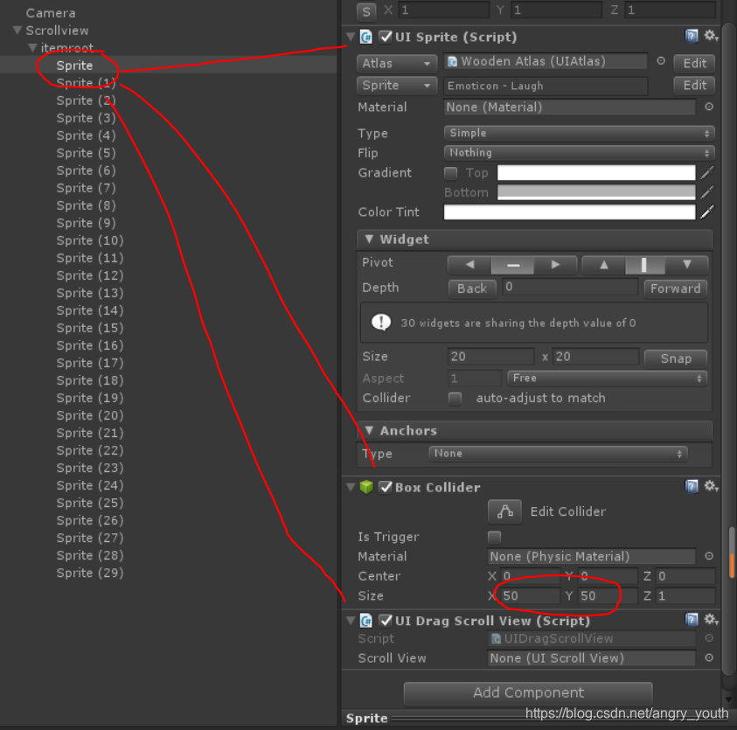The width and height of the screenshot is (737, 730).
Task: Click Edit button next to Wooden Atlas
Action: pyautogui.click(x=694, y=63)
